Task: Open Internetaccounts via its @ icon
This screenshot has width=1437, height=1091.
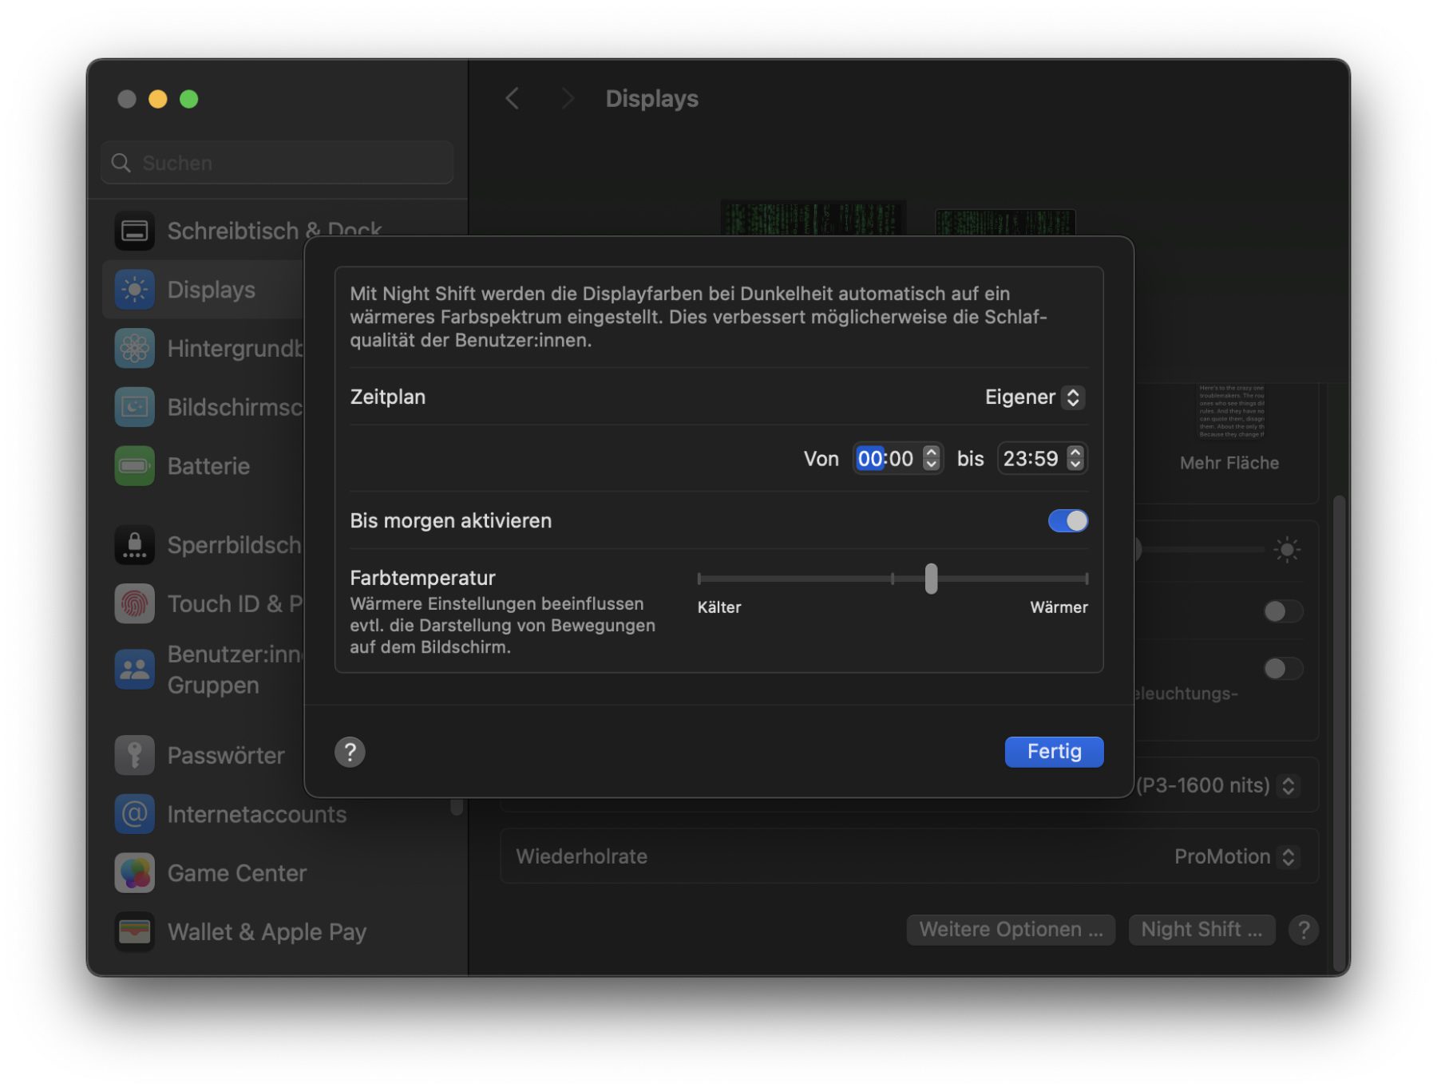Action: pyautogui.click(x=134, y=814)
